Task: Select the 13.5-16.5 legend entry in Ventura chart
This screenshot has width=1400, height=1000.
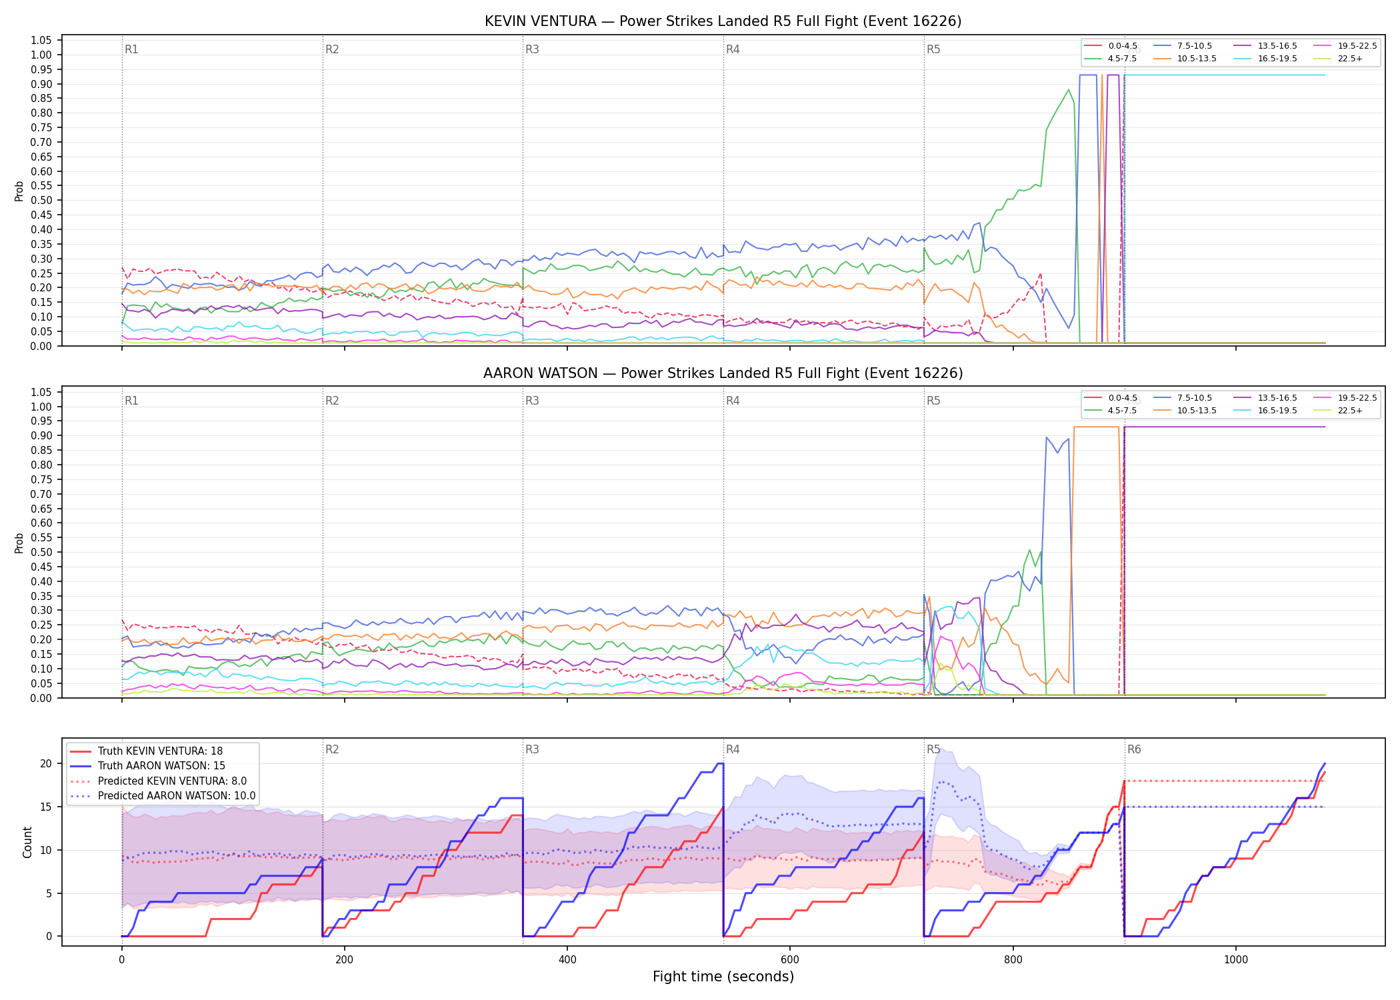Action: [x=1265, y=46]
